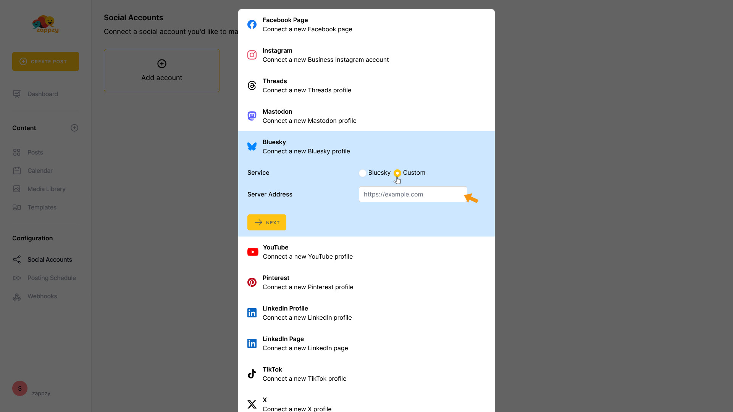Choose Connect a new Business Instagram account
The height and width of the screenshot is (412, 733).
tap(366, 55)
